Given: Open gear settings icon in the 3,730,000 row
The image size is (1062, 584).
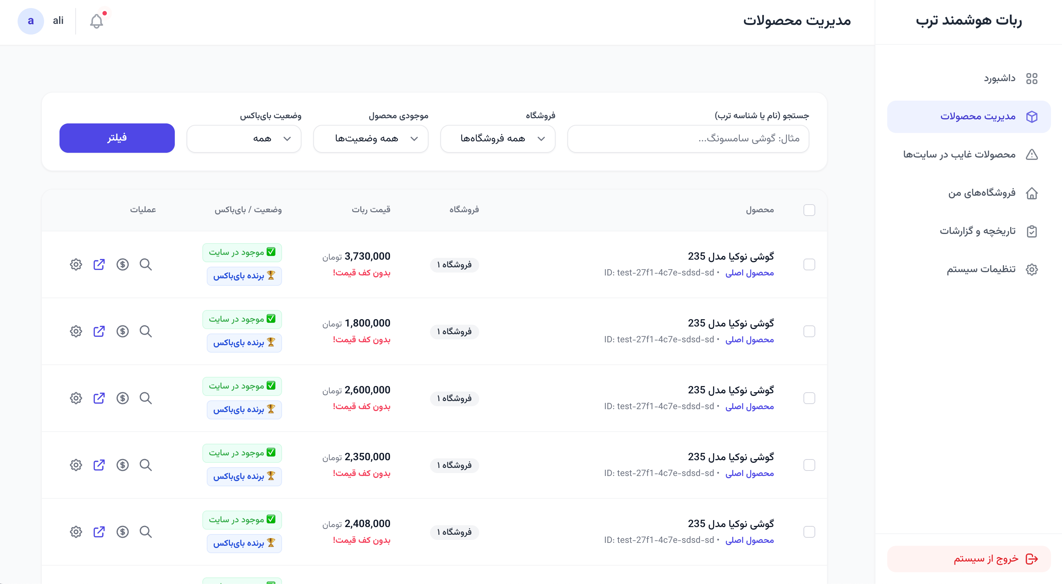Looking at the screenshot, I should (x=76, y=264).
